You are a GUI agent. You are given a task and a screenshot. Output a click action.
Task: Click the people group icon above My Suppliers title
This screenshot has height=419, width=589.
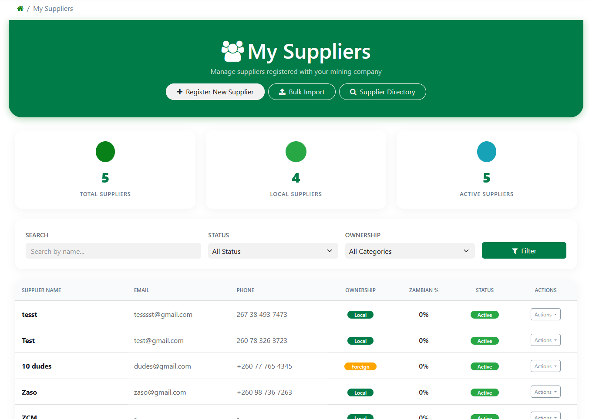point(232,50)
